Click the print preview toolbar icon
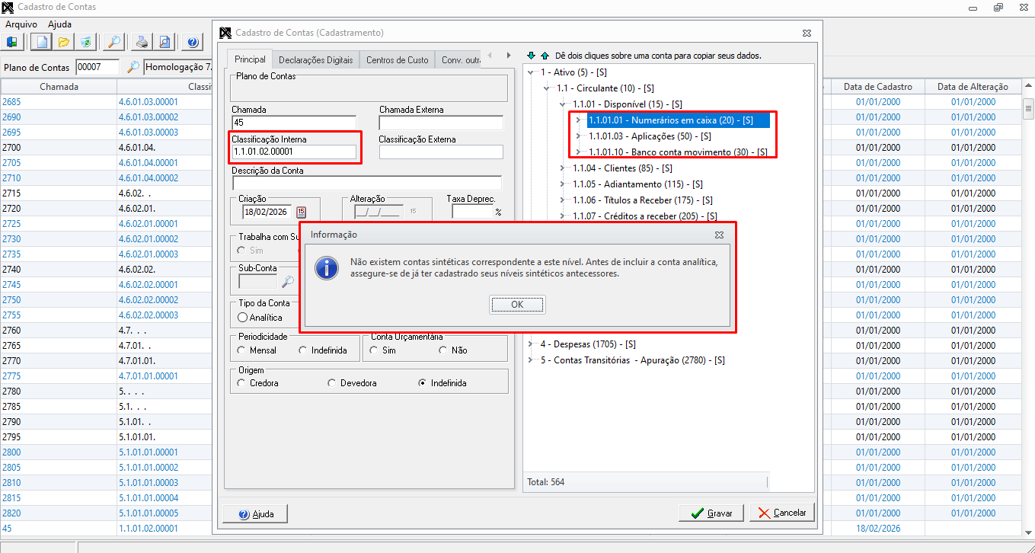Image resolution: width=1035 pixels, height=553 pixels. coord(164,42)
